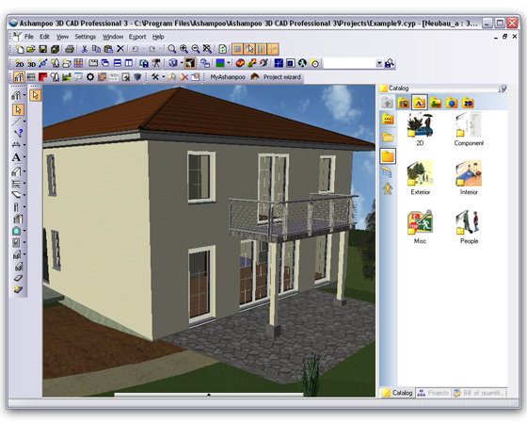Open the People catalog folder

point(469,227)
